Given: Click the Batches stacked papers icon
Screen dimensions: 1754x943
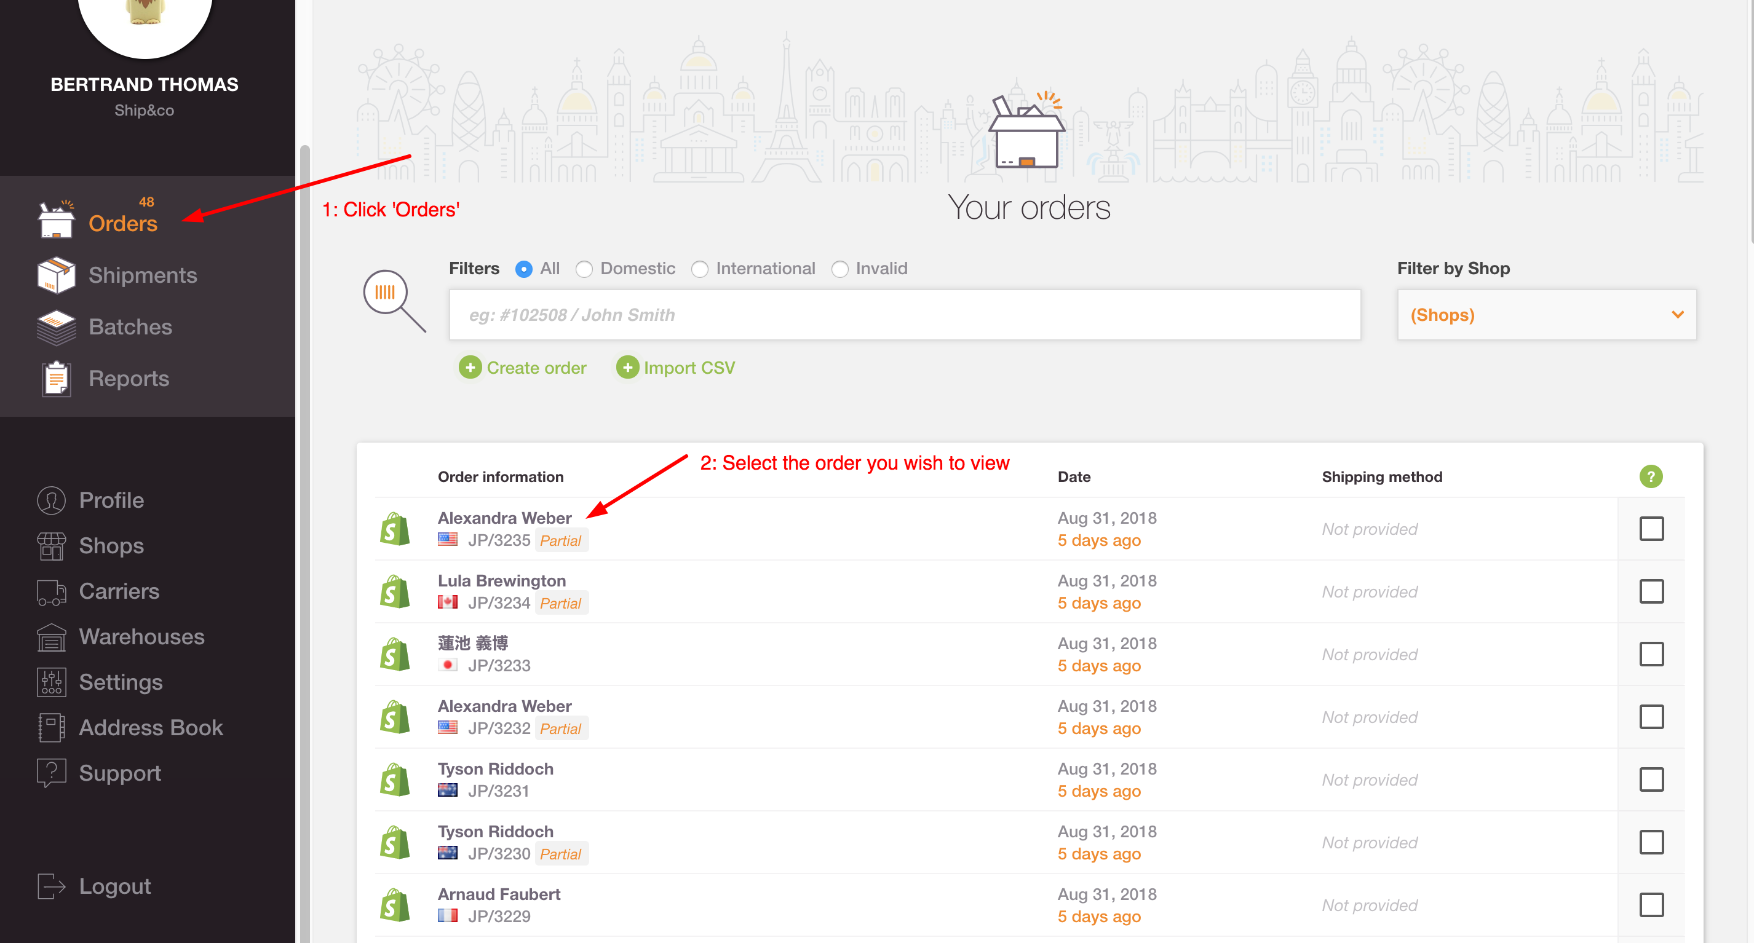Looking at the screenshot, I should [56, 327].
